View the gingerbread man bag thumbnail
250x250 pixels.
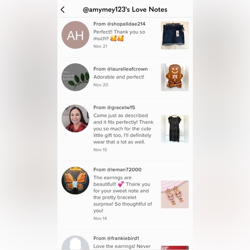coord(175,77)
